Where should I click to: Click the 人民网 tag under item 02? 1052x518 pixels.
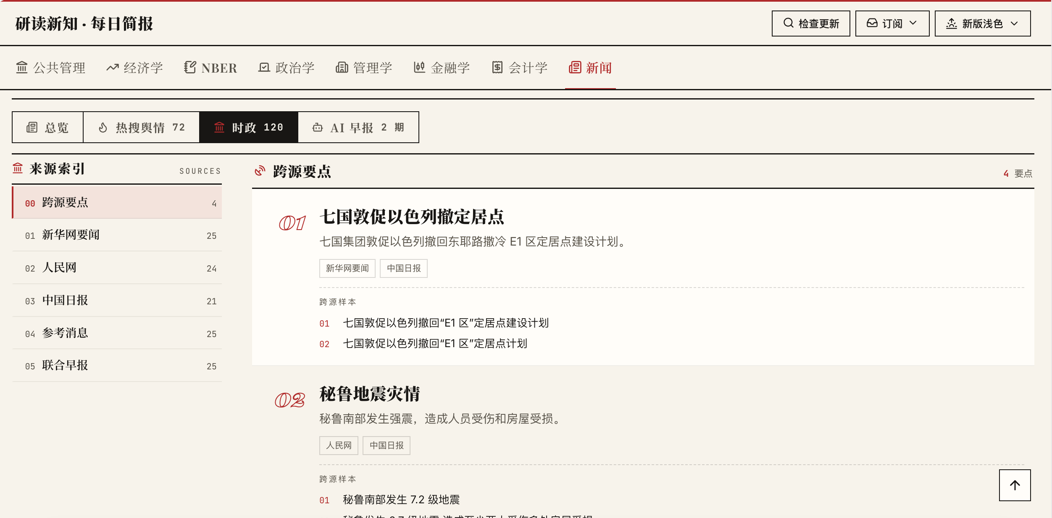point(339,445)
